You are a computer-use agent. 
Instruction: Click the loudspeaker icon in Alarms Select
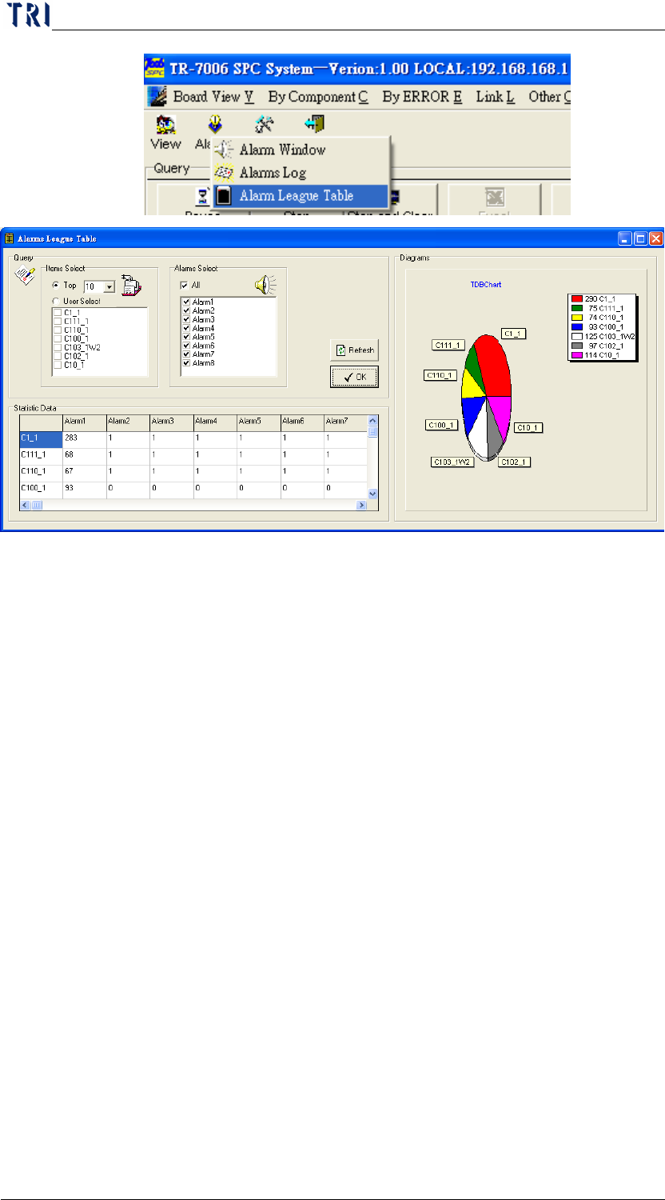pyautogui.click(x=265, y=285)
